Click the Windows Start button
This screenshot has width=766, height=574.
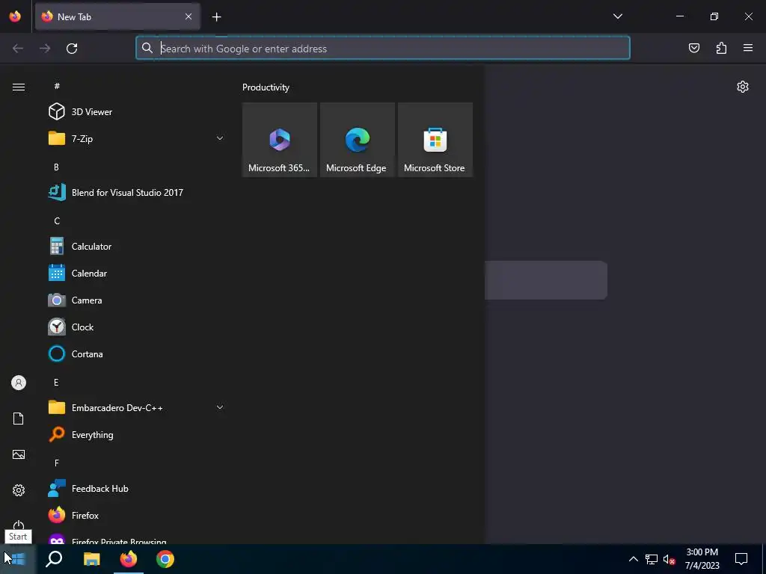coord(18,559)
